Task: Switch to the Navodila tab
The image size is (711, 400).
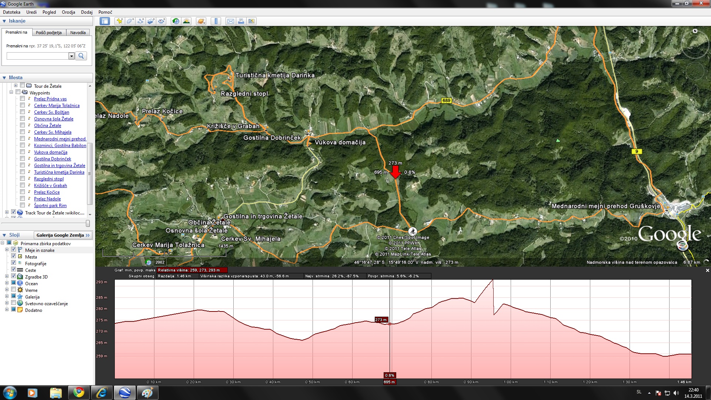Action: [78, 33]
